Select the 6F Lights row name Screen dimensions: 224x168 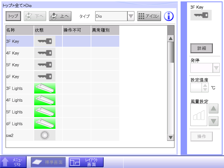pos(14,123)
